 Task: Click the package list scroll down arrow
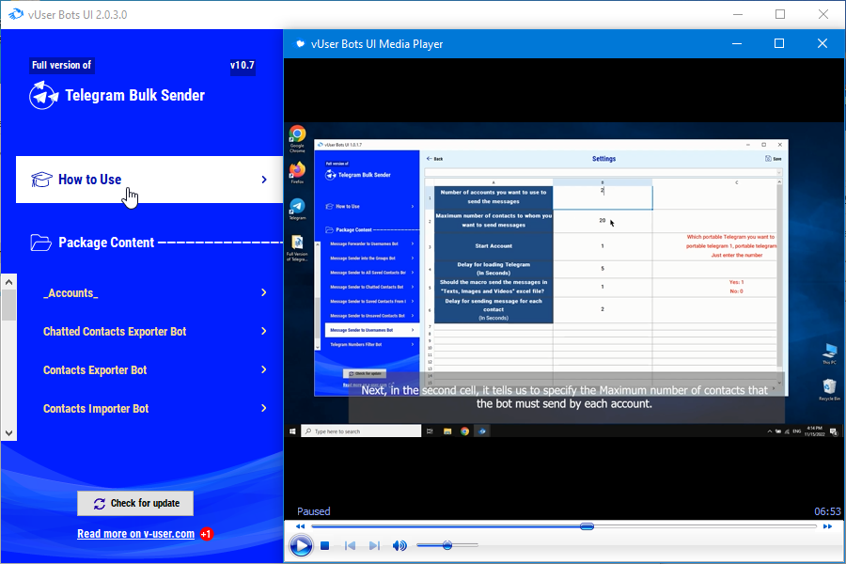[8, 432]
